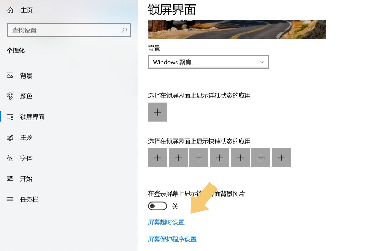Screen dimensions: 377x251
Task: Open 屏幕保护程序设置 link
Action: [172, 239]
